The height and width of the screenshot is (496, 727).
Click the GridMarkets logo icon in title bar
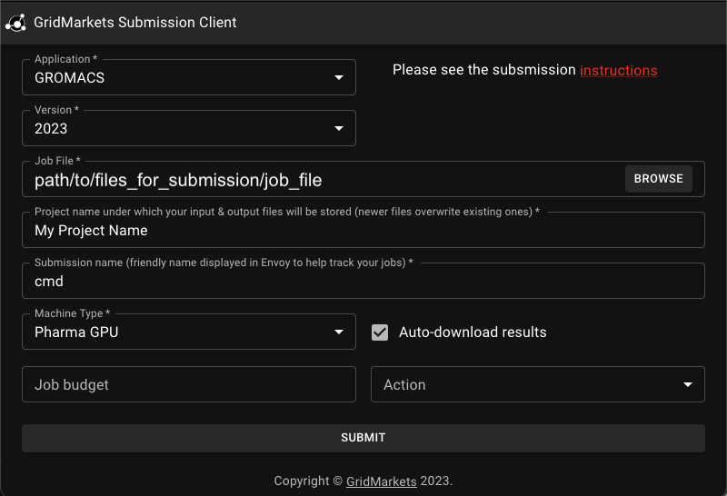[15, 23]
